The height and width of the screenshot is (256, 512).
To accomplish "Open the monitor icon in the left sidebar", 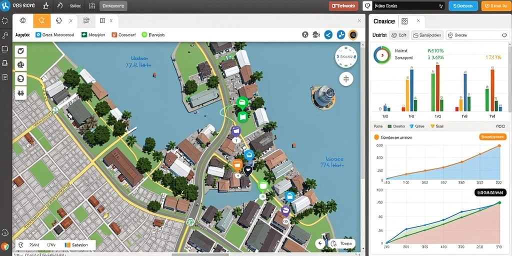I will coord(5,49).
